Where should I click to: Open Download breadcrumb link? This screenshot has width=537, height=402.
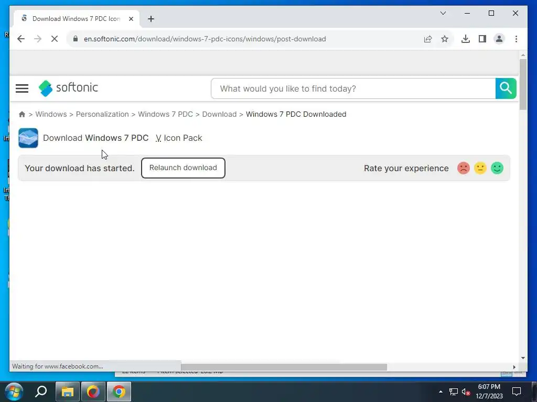click(x=219, y=114)
